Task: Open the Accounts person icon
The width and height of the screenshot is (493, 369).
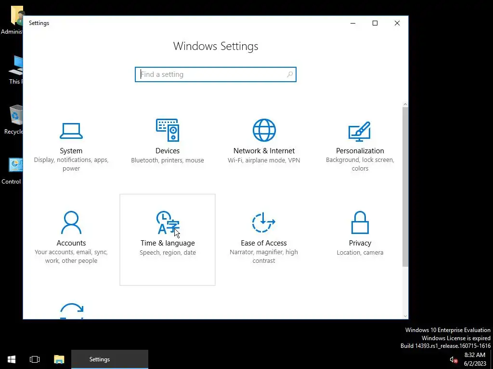Action: 71,222
